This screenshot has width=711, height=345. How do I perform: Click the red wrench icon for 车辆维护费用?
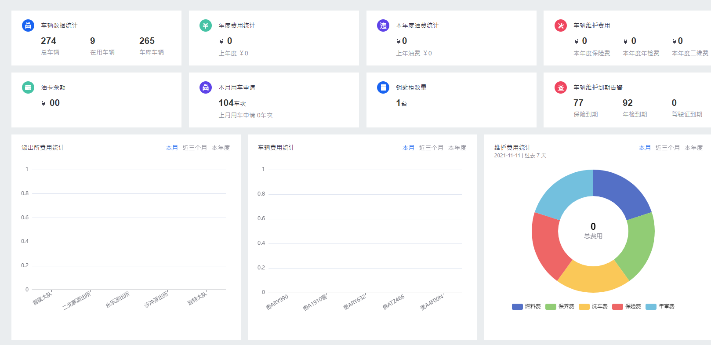click(561, 25)
